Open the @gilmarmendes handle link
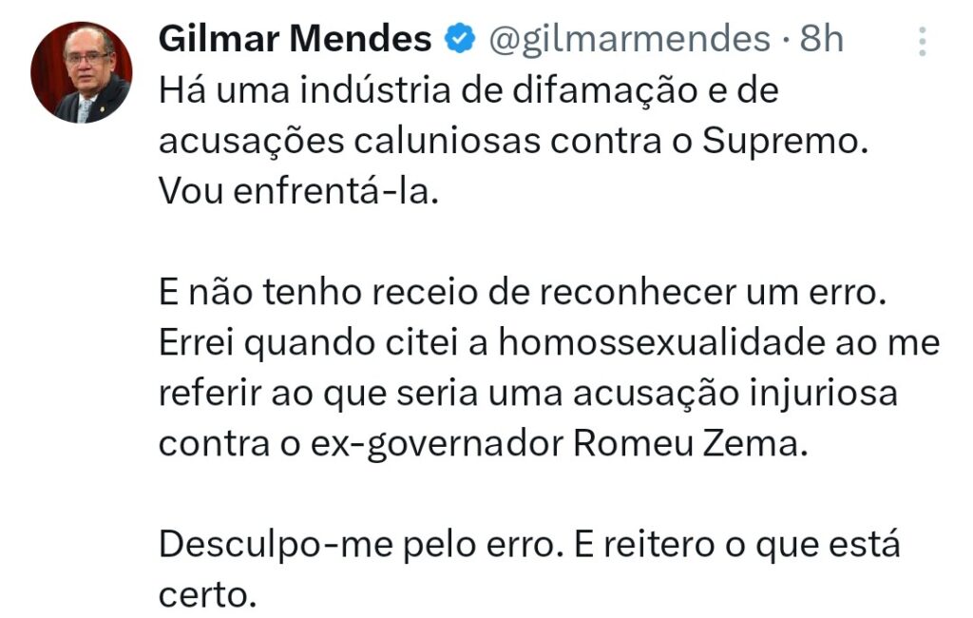This screenshot has height=618, width=973. [629, 39]
